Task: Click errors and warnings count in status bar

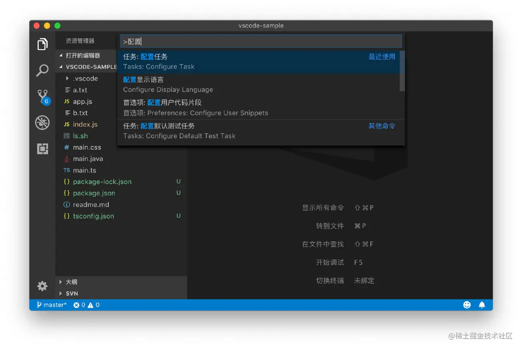Action: pyautogui.click(x=86, y=305)
